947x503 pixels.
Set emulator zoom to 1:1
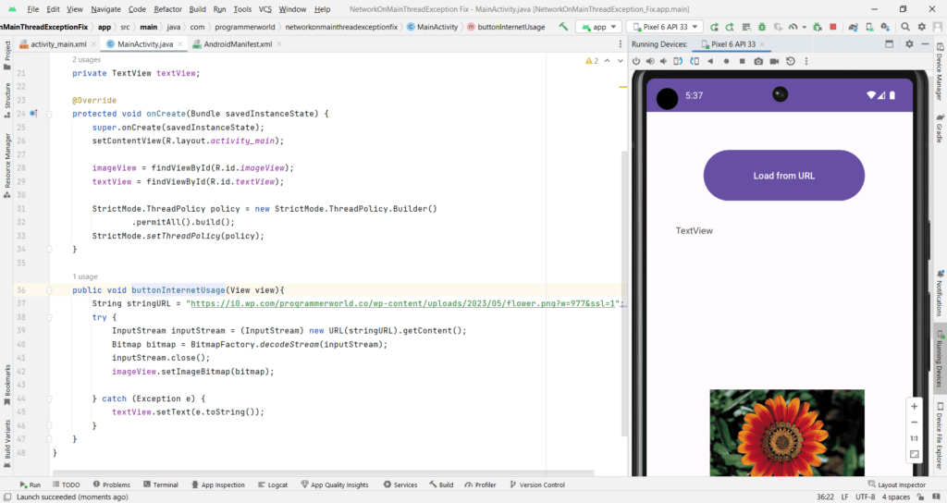[915, 438]
